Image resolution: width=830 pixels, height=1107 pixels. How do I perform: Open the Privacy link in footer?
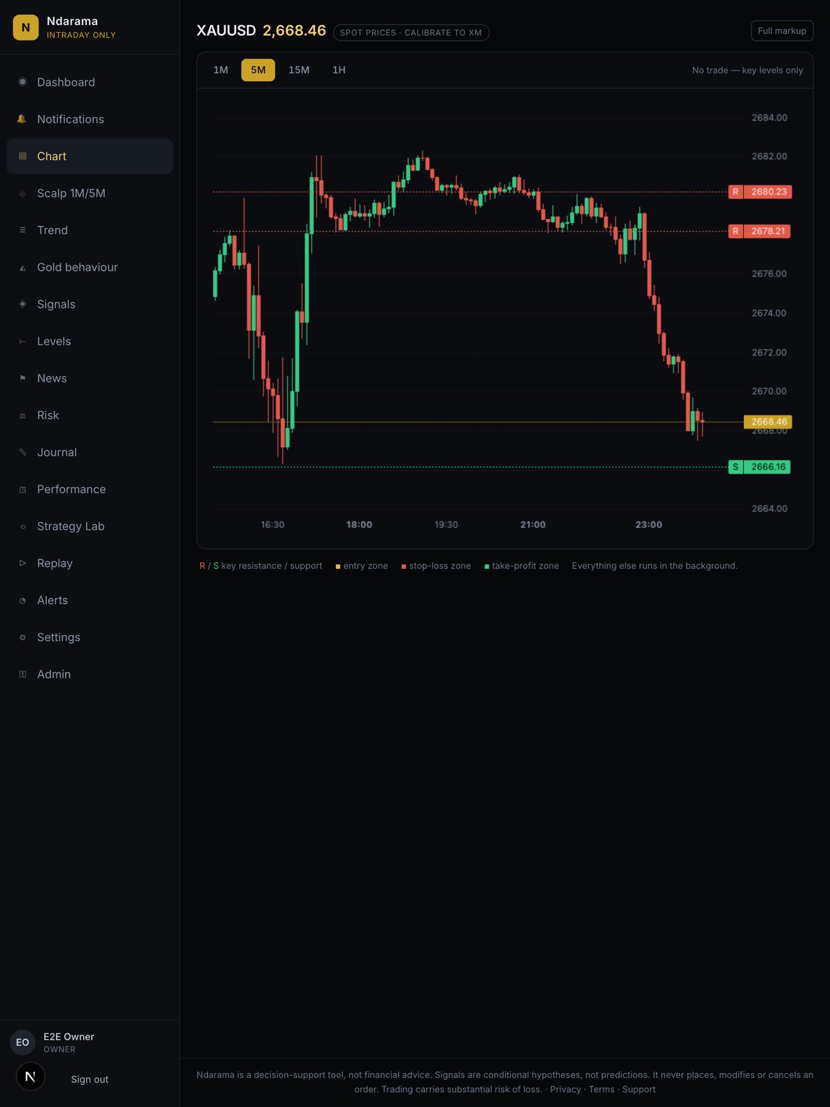[x=566, y=1089]
